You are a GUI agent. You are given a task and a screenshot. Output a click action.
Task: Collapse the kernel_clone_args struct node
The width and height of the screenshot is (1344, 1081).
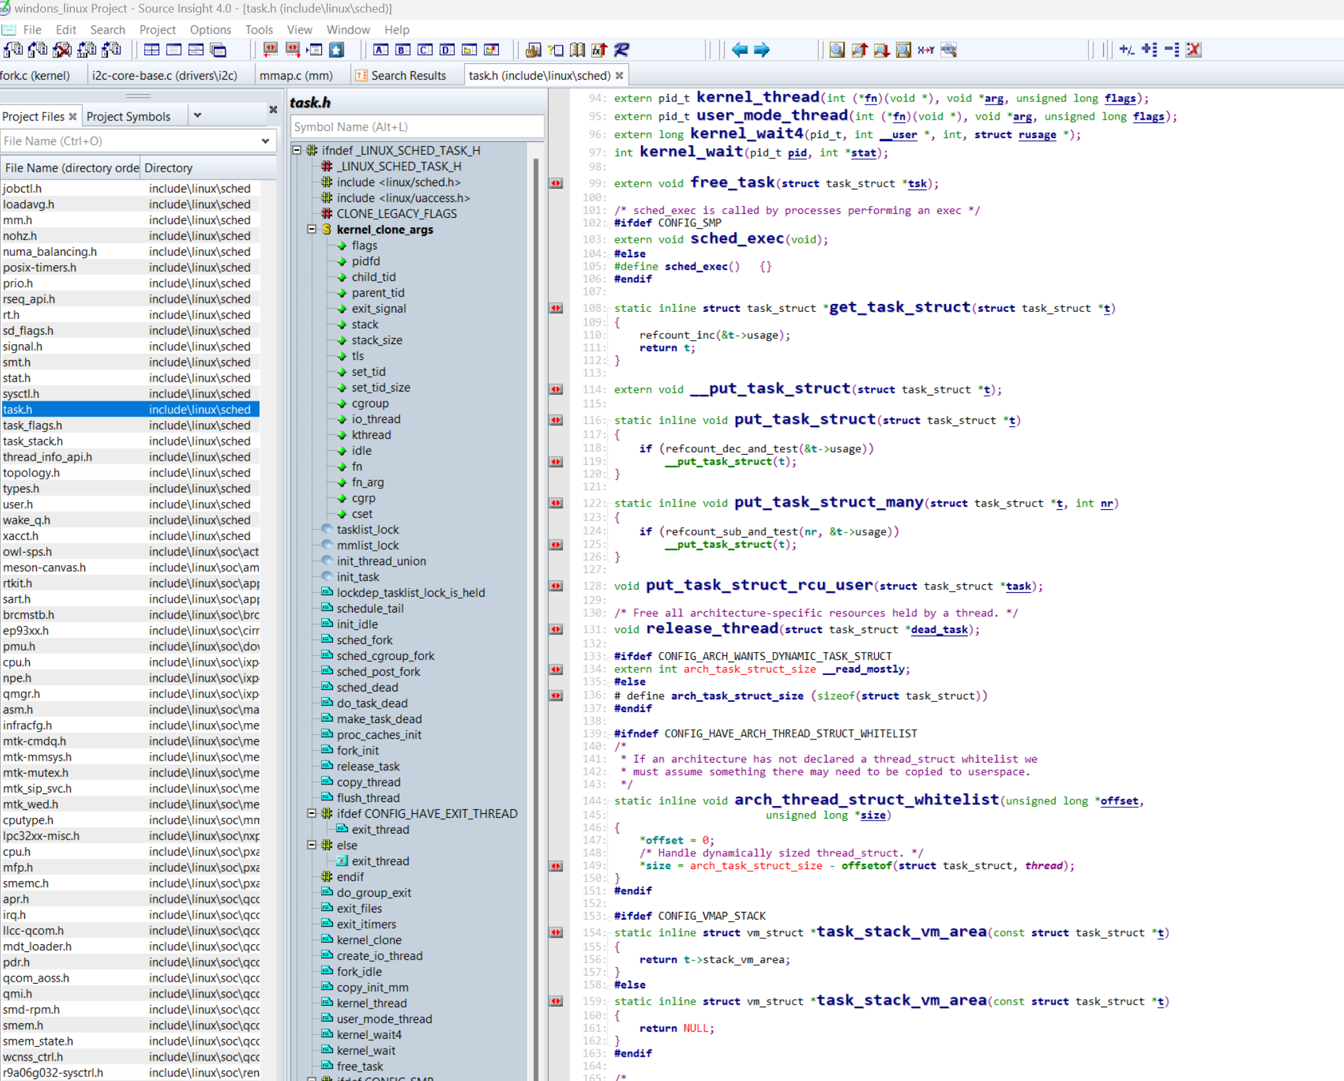[x=312, y=230]
